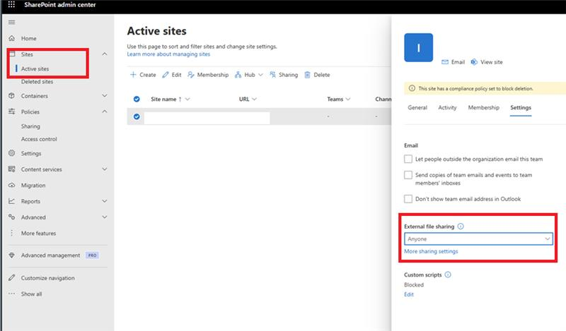Click the Policies sliders icon
The width and height of the screenshot is (566, 331).
[x=11, y=112]
